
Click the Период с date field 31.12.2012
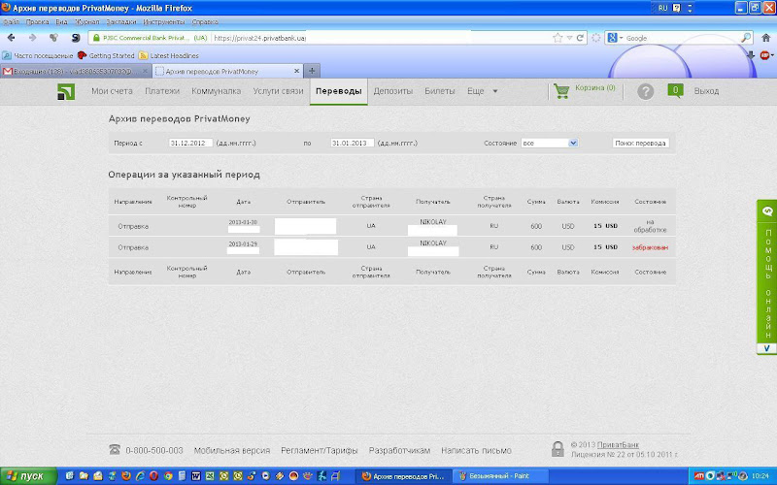[x=190, y=143]
